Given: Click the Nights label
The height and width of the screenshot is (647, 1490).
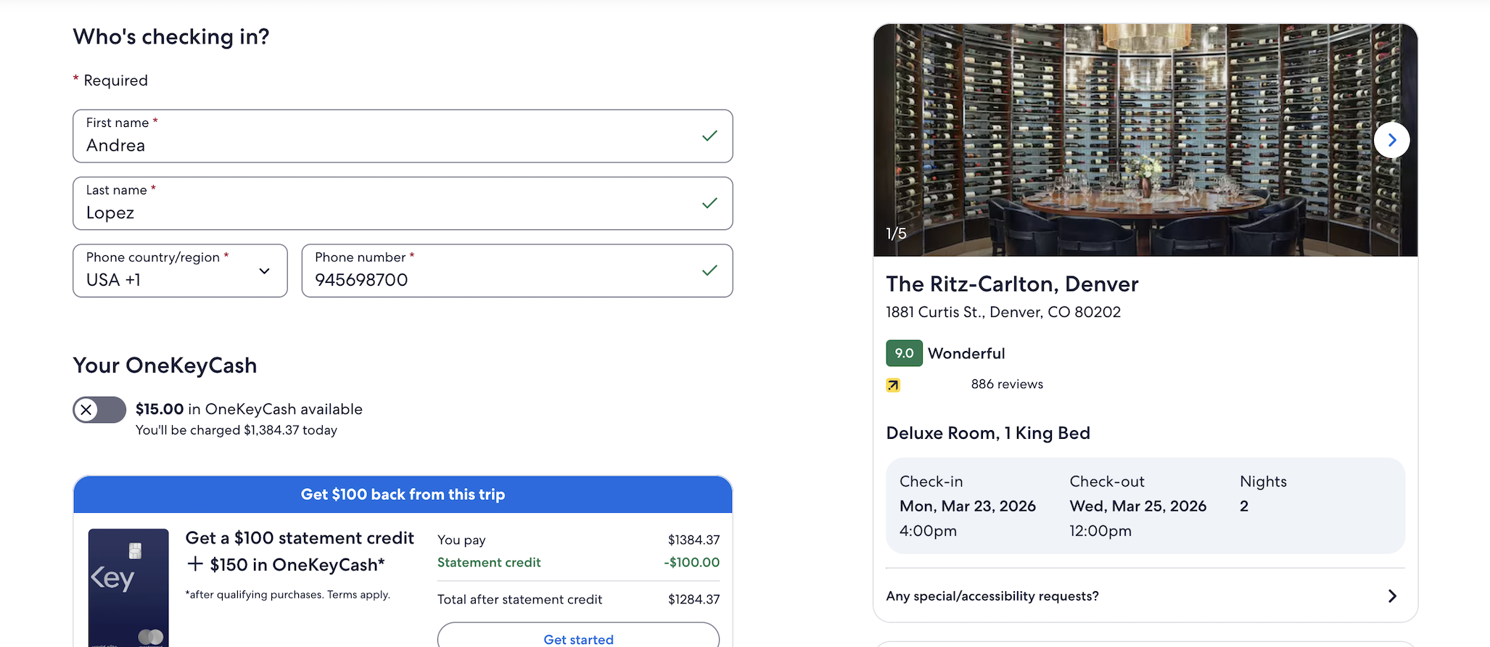Looking at the screenshot, I should click(1263, 482).
